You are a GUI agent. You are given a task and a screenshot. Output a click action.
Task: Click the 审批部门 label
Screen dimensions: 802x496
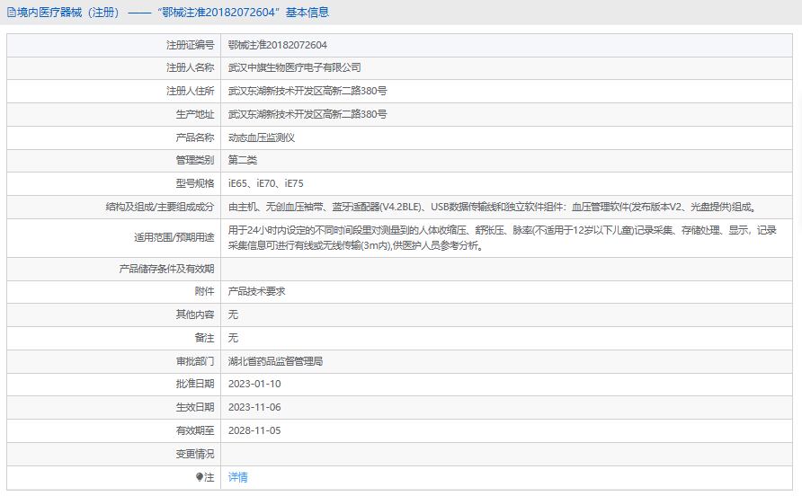pos(195,361)
